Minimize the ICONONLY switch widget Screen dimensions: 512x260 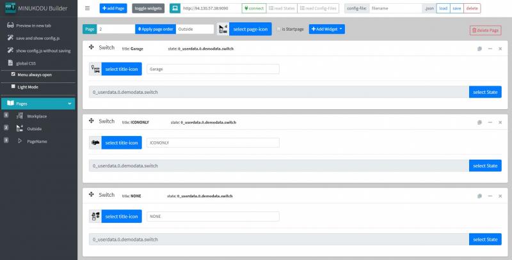(490, 121)
